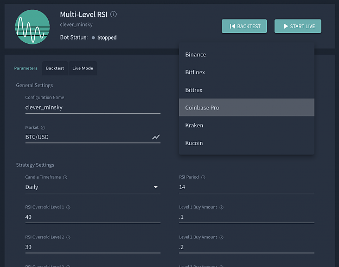Edit RSI Oversold Level 1 value 40
The height and width of the screenshot is (267, 339).
[x=93, y=217]
